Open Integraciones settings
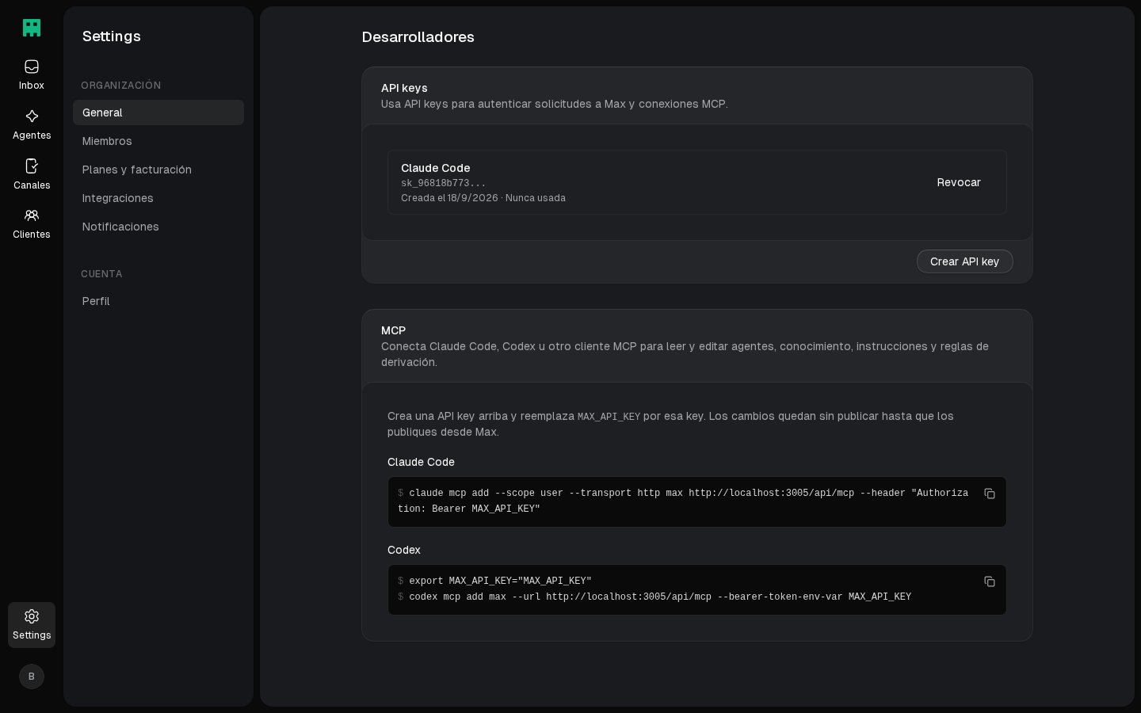The height and width of the screenshot is (713, 1141). (x=158, y=198)
